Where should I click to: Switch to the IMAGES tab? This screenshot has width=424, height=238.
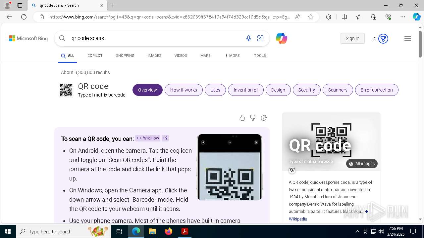[x=154, y=56]
